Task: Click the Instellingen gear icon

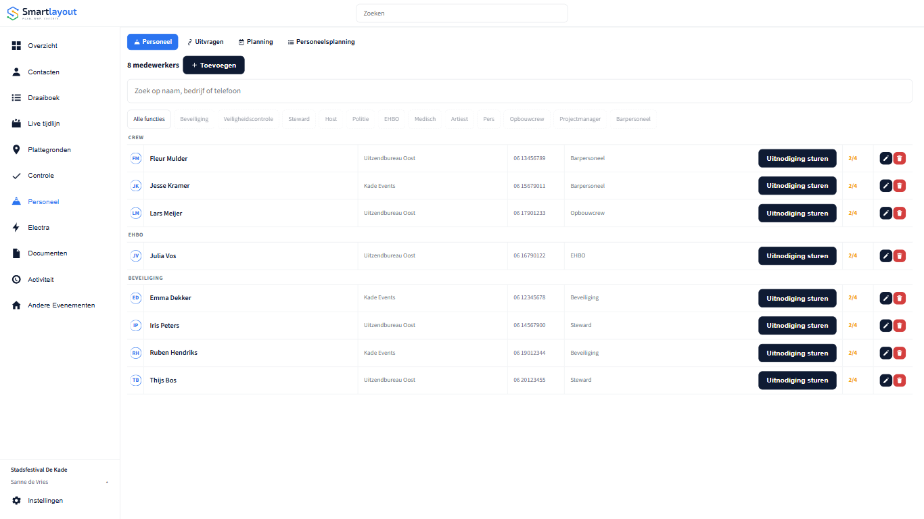Action: pos(16,501)
